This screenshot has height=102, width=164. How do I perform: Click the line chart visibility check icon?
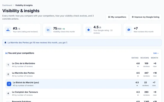(x=48, y=30)
